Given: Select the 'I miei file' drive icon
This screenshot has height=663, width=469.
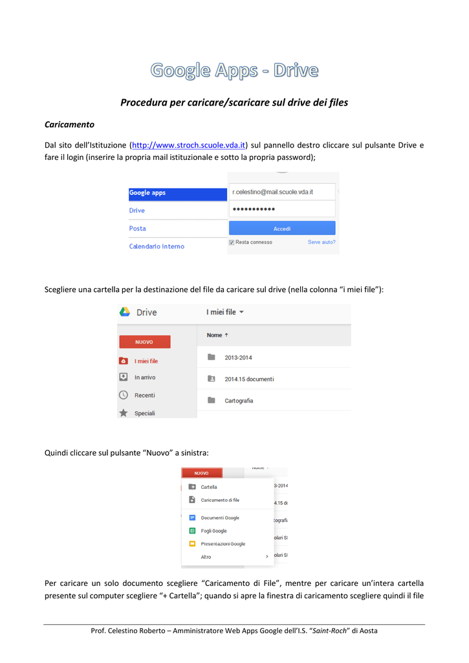Looking at the screenshot, I should (x=124, y=361).
